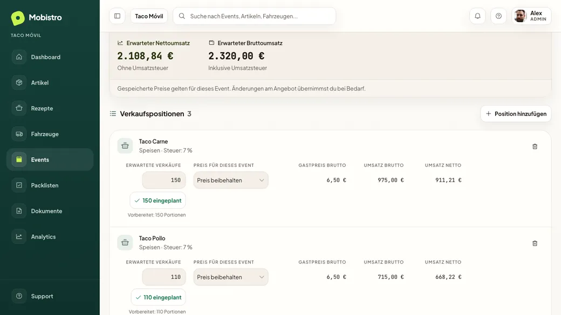Select the Events sidebar item
The width and height of the screenshot is (561, 315).
[x=50, y=159]
